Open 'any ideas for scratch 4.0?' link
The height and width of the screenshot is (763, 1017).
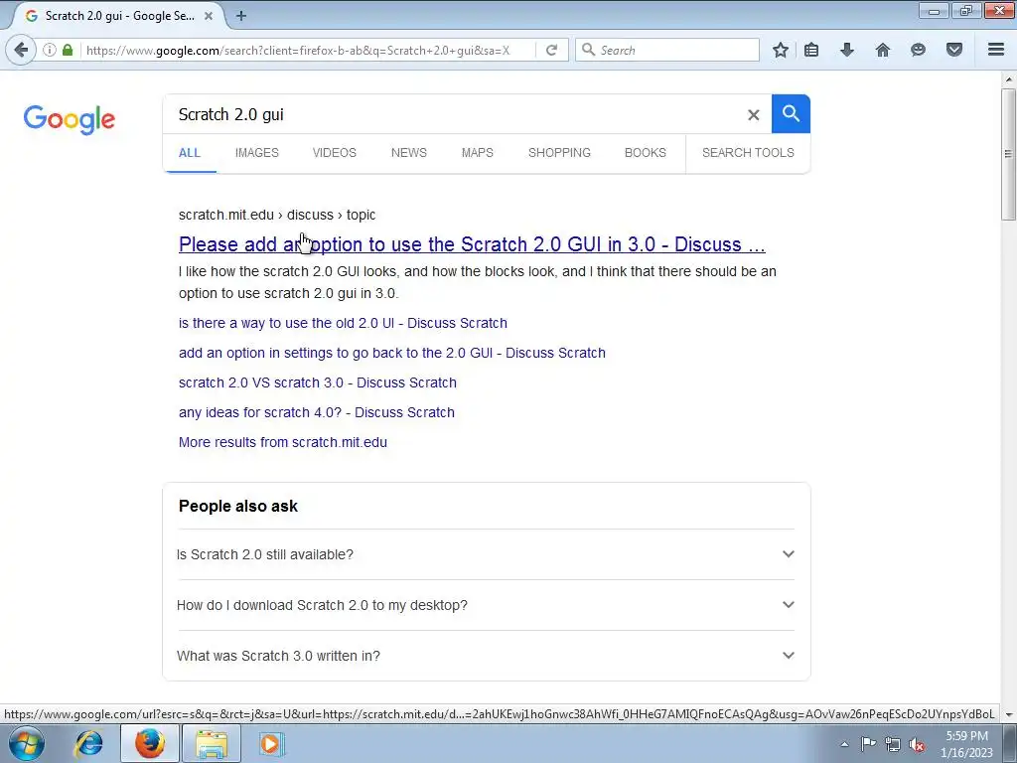click(317, 412)
